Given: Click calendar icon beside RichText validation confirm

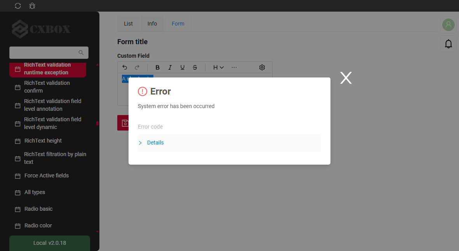Looking at the screenshot, I should tap(17, 87).
